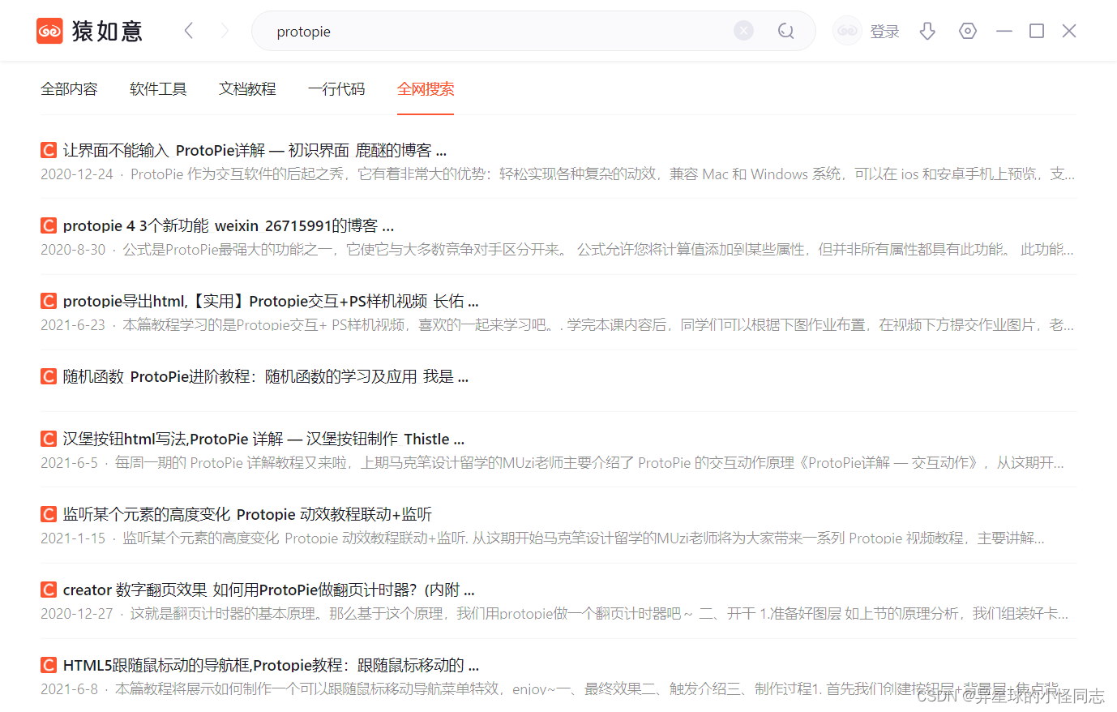Click the snippet dated 2021-6-5

[552, 463]
